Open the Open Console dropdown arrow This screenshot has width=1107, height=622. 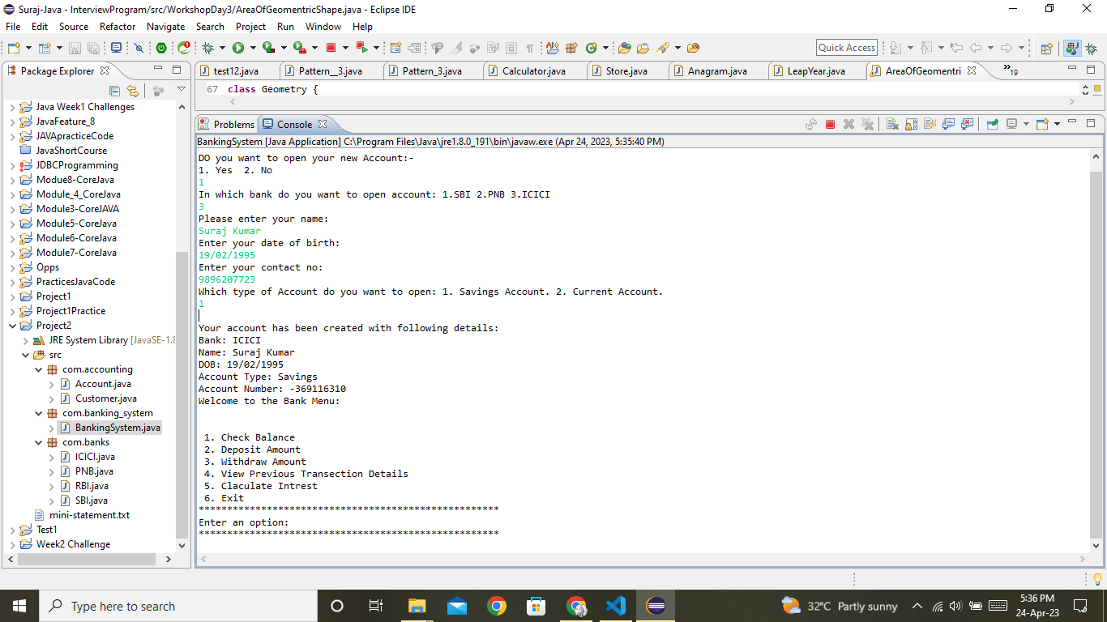tap(1057, 124)
